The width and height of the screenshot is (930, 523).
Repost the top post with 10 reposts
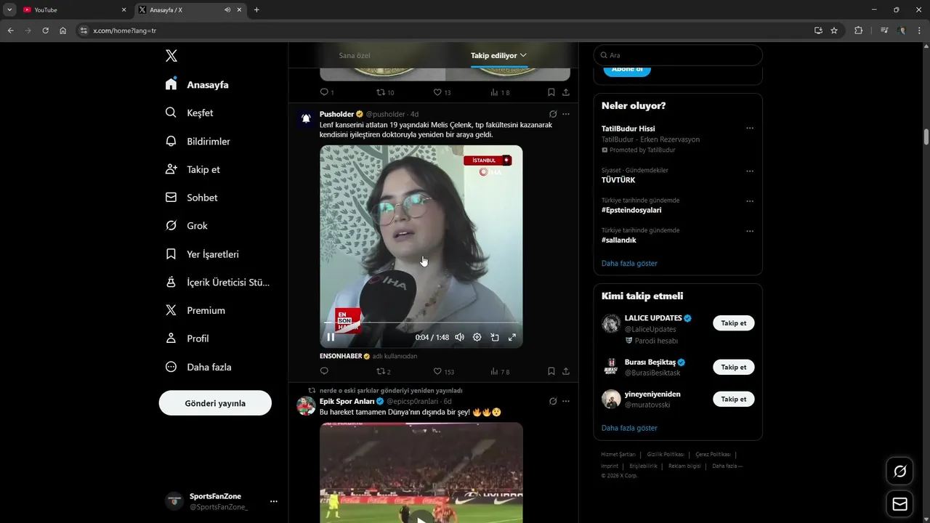[x=385, y=92]
